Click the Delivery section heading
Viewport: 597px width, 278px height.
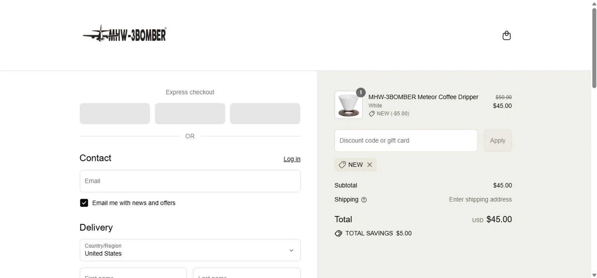coord(96,227)
